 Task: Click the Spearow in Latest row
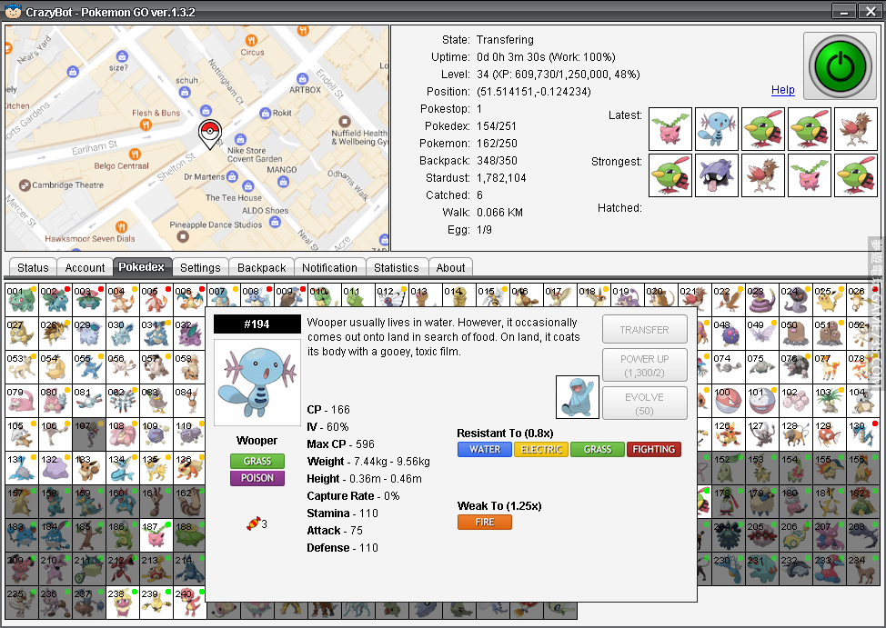coord(855,129)
